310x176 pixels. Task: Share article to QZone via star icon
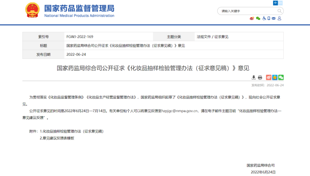[x=275, y=77]
